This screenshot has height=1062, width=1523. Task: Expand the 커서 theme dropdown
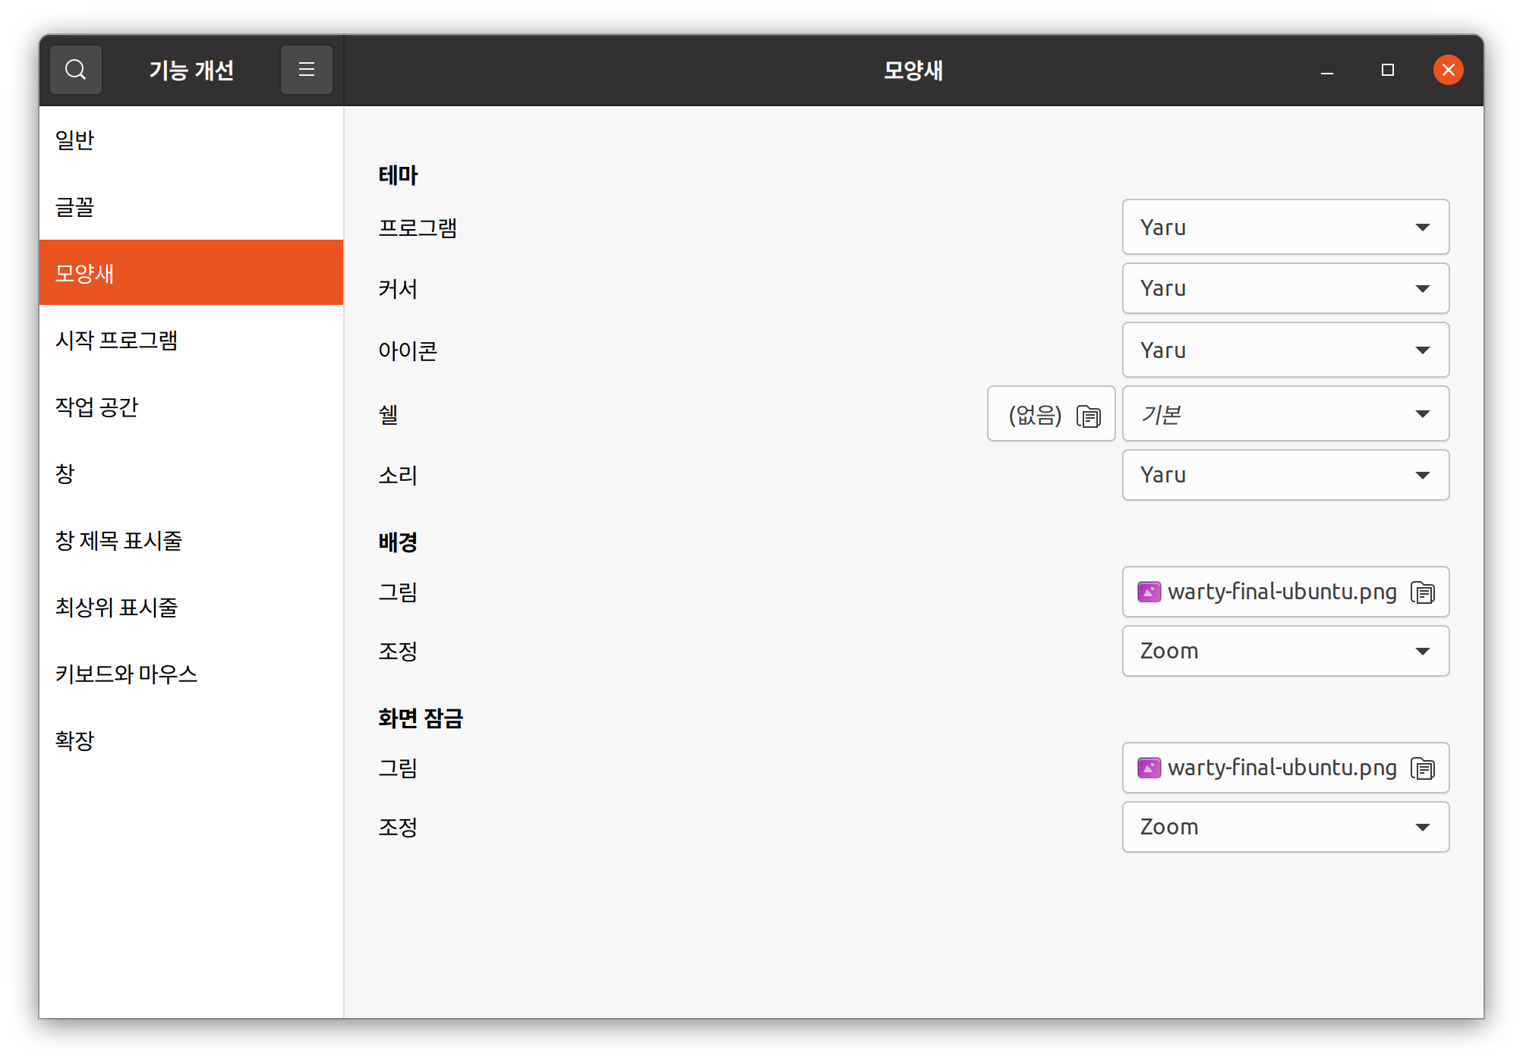[1285, 288]
